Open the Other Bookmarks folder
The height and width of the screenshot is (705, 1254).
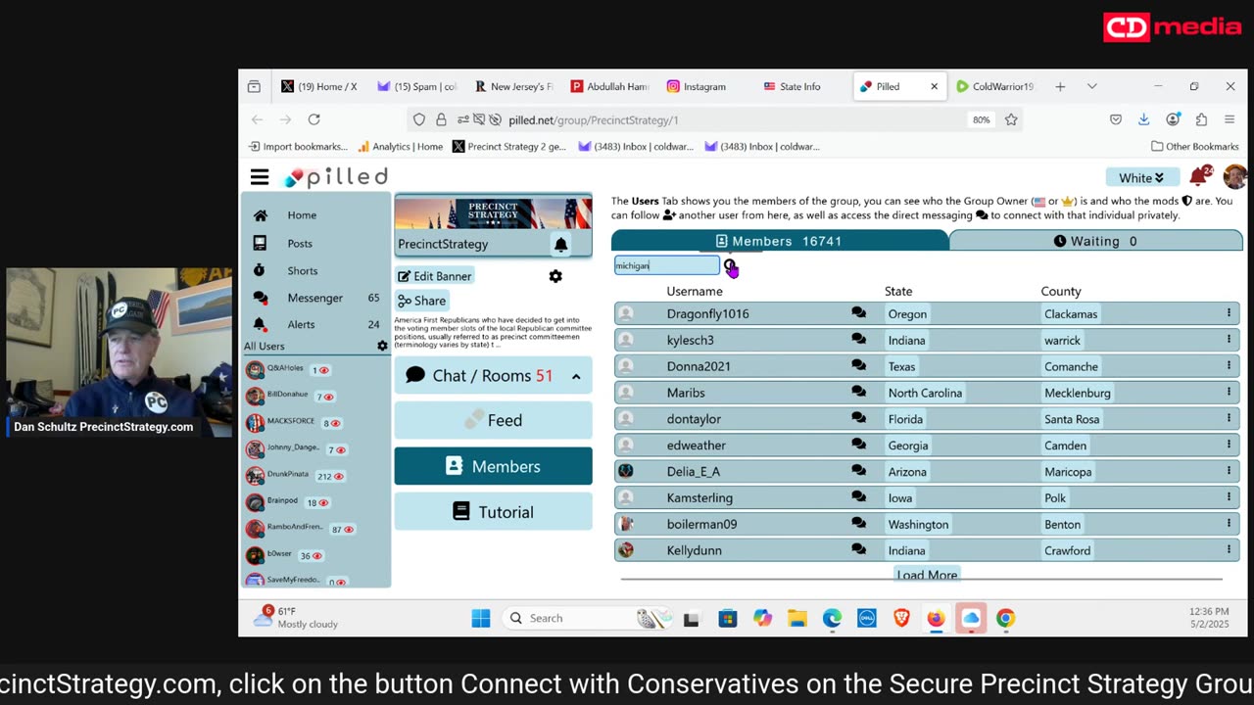[1195, 146]
